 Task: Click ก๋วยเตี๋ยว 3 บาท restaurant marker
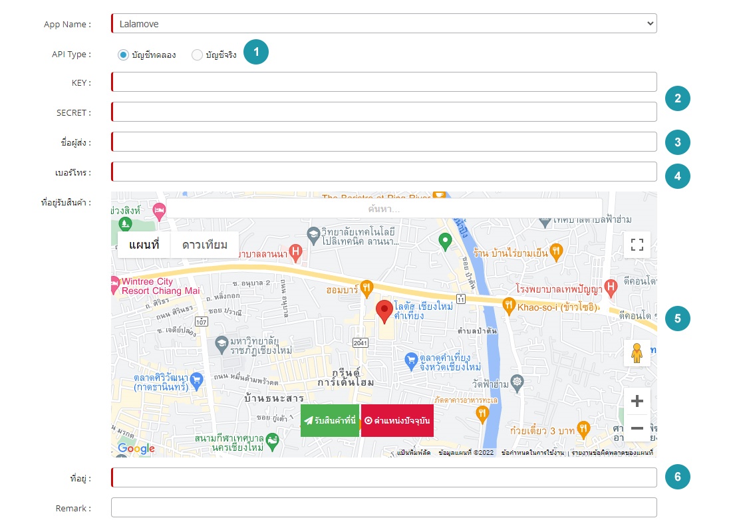point(583,429)
